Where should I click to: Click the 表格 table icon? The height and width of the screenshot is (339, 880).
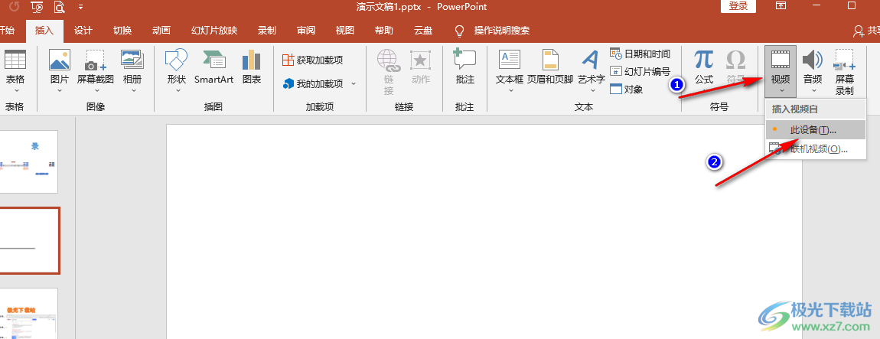coord(15,61)
